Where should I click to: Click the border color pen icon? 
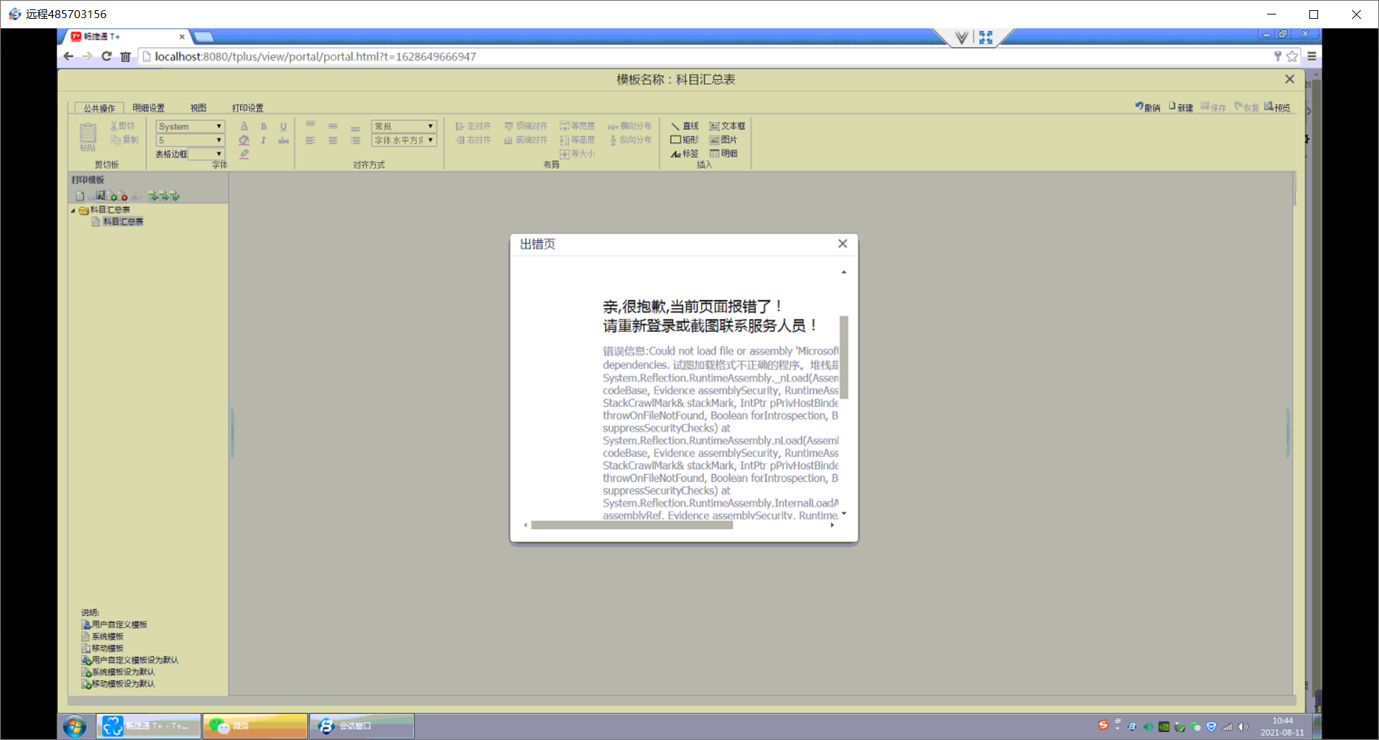coord(244,154)
